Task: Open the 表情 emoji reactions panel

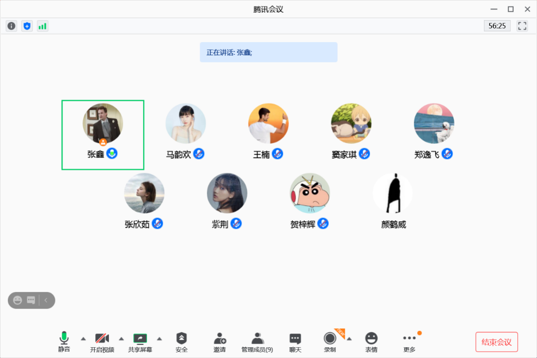Action: [x=371, y=338]
